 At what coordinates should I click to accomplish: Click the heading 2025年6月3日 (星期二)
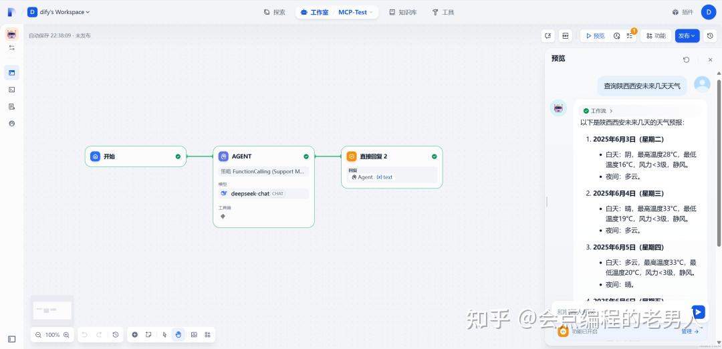(x=628, y=139)
